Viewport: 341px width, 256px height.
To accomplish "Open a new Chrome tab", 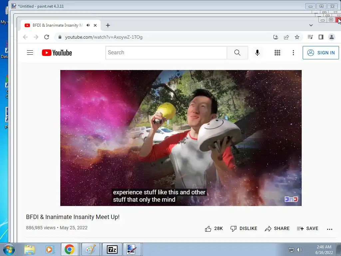I will pyautogui.click(x=108, y=25).
